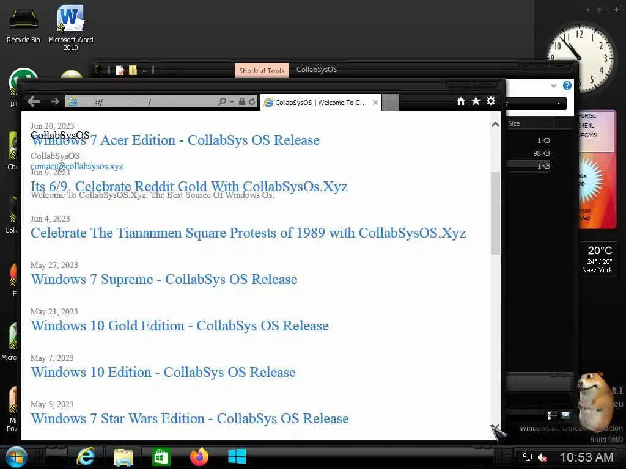Refresh the page in Internet Explorer
Screen dimensions: 626x469
(251, 102)
